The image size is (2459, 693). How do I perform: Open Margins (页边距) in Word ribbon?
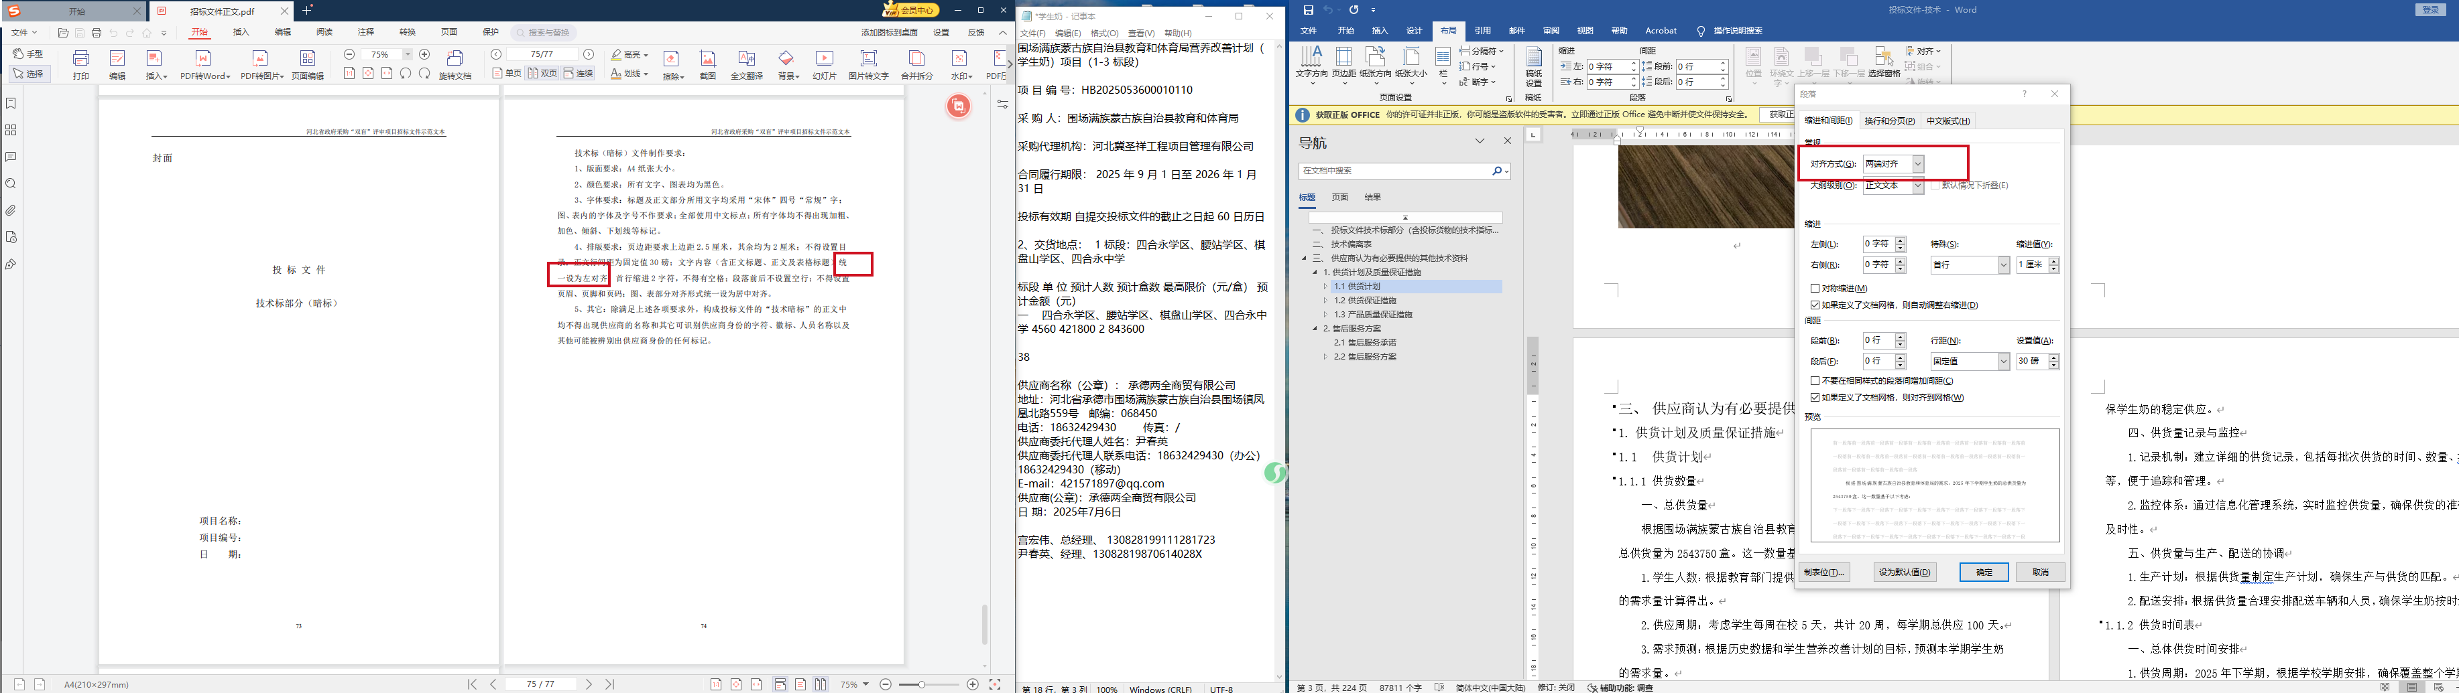tap(1344, 65)
